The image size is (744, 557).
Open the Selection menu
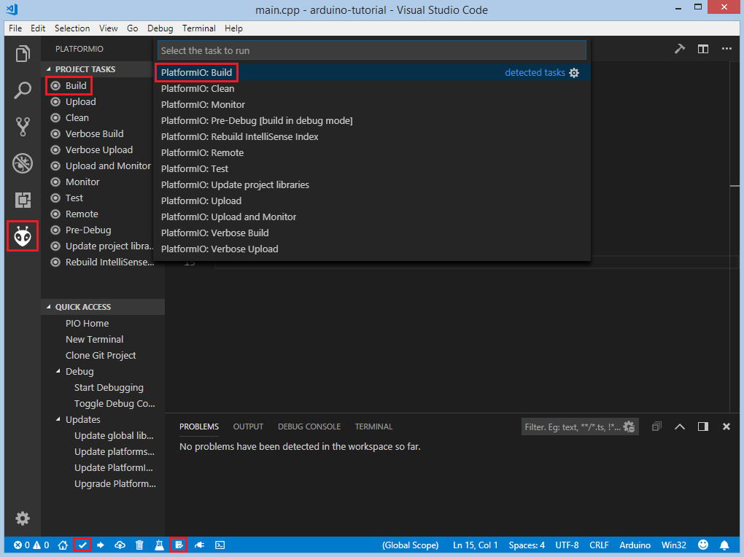pos(72,28)
